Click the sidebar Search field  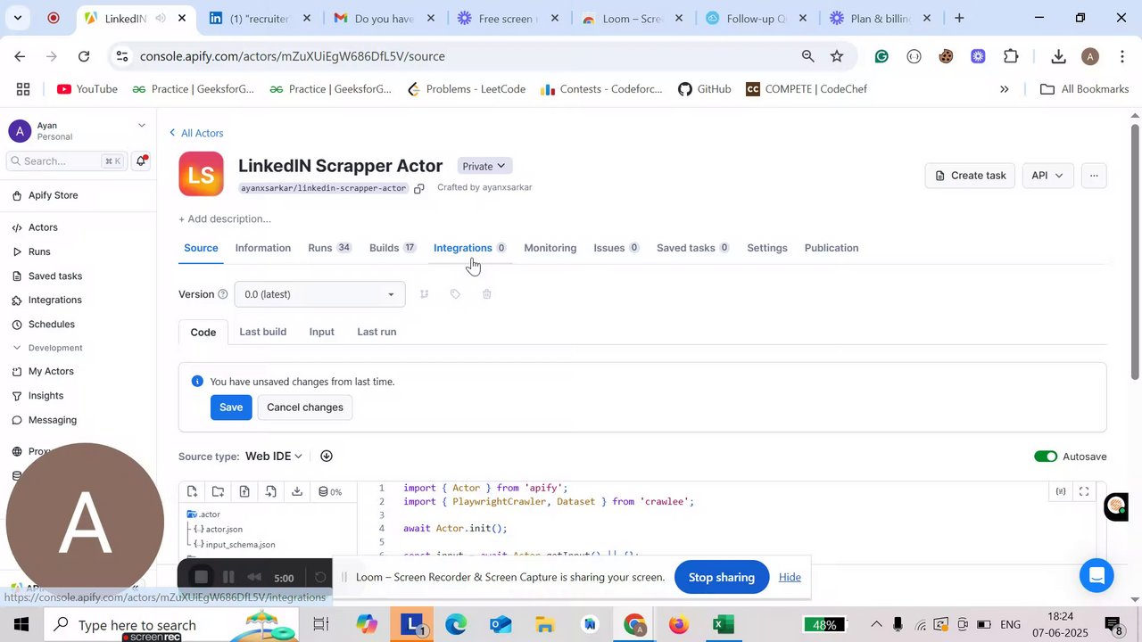pyautogui.click(x=67, y=161)
